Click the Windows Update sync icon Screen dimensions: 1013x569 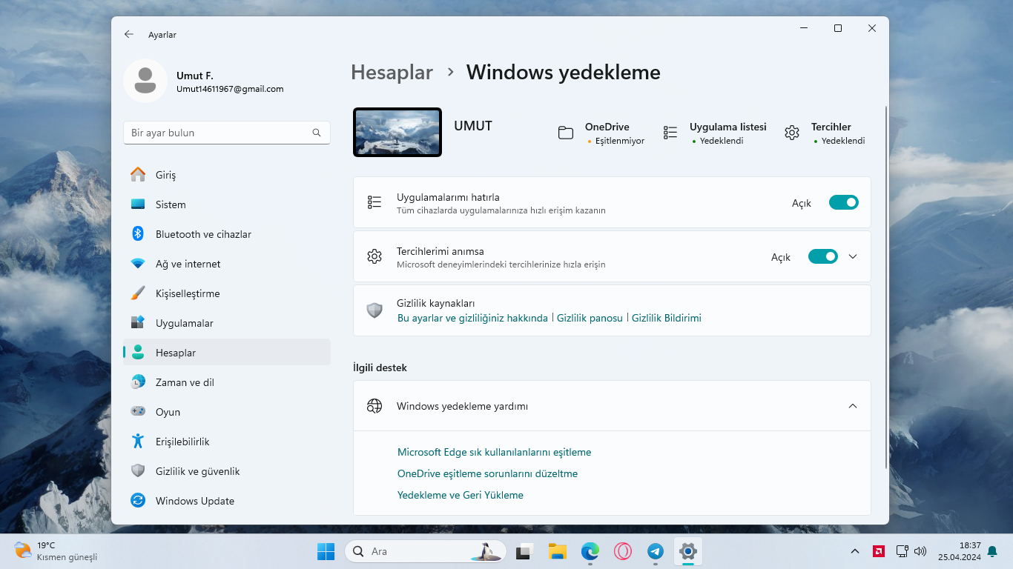(138, 501)
